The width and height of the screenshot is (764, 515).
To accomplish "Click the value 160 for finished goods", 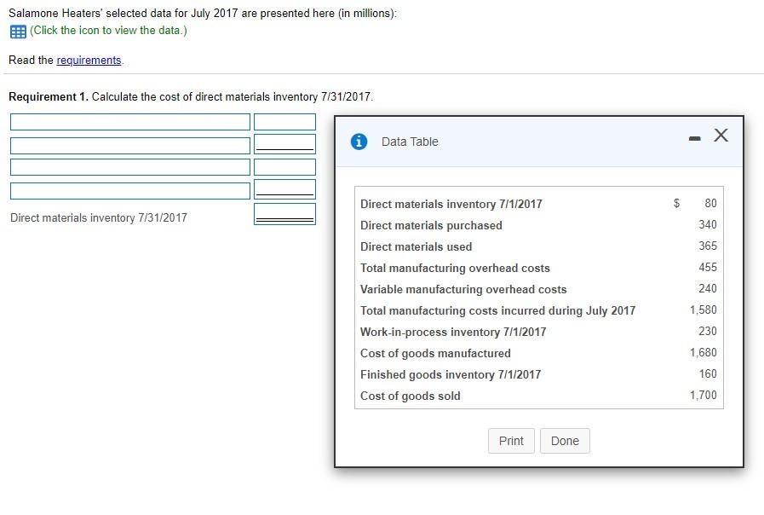I will pos(708,373).
